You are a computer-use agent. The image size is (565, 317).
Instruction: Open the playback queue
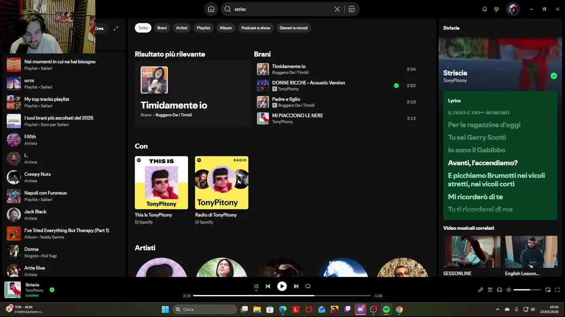pyautogui.click(x=490, y=290)
